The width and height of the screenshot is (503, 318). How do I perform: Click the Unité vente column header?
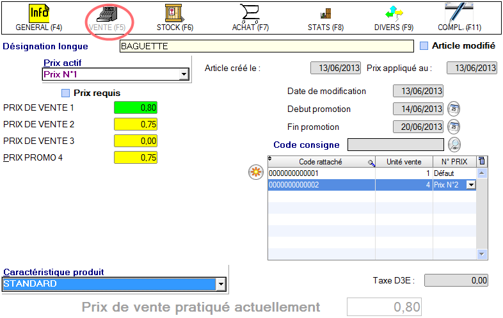(404, 162)
